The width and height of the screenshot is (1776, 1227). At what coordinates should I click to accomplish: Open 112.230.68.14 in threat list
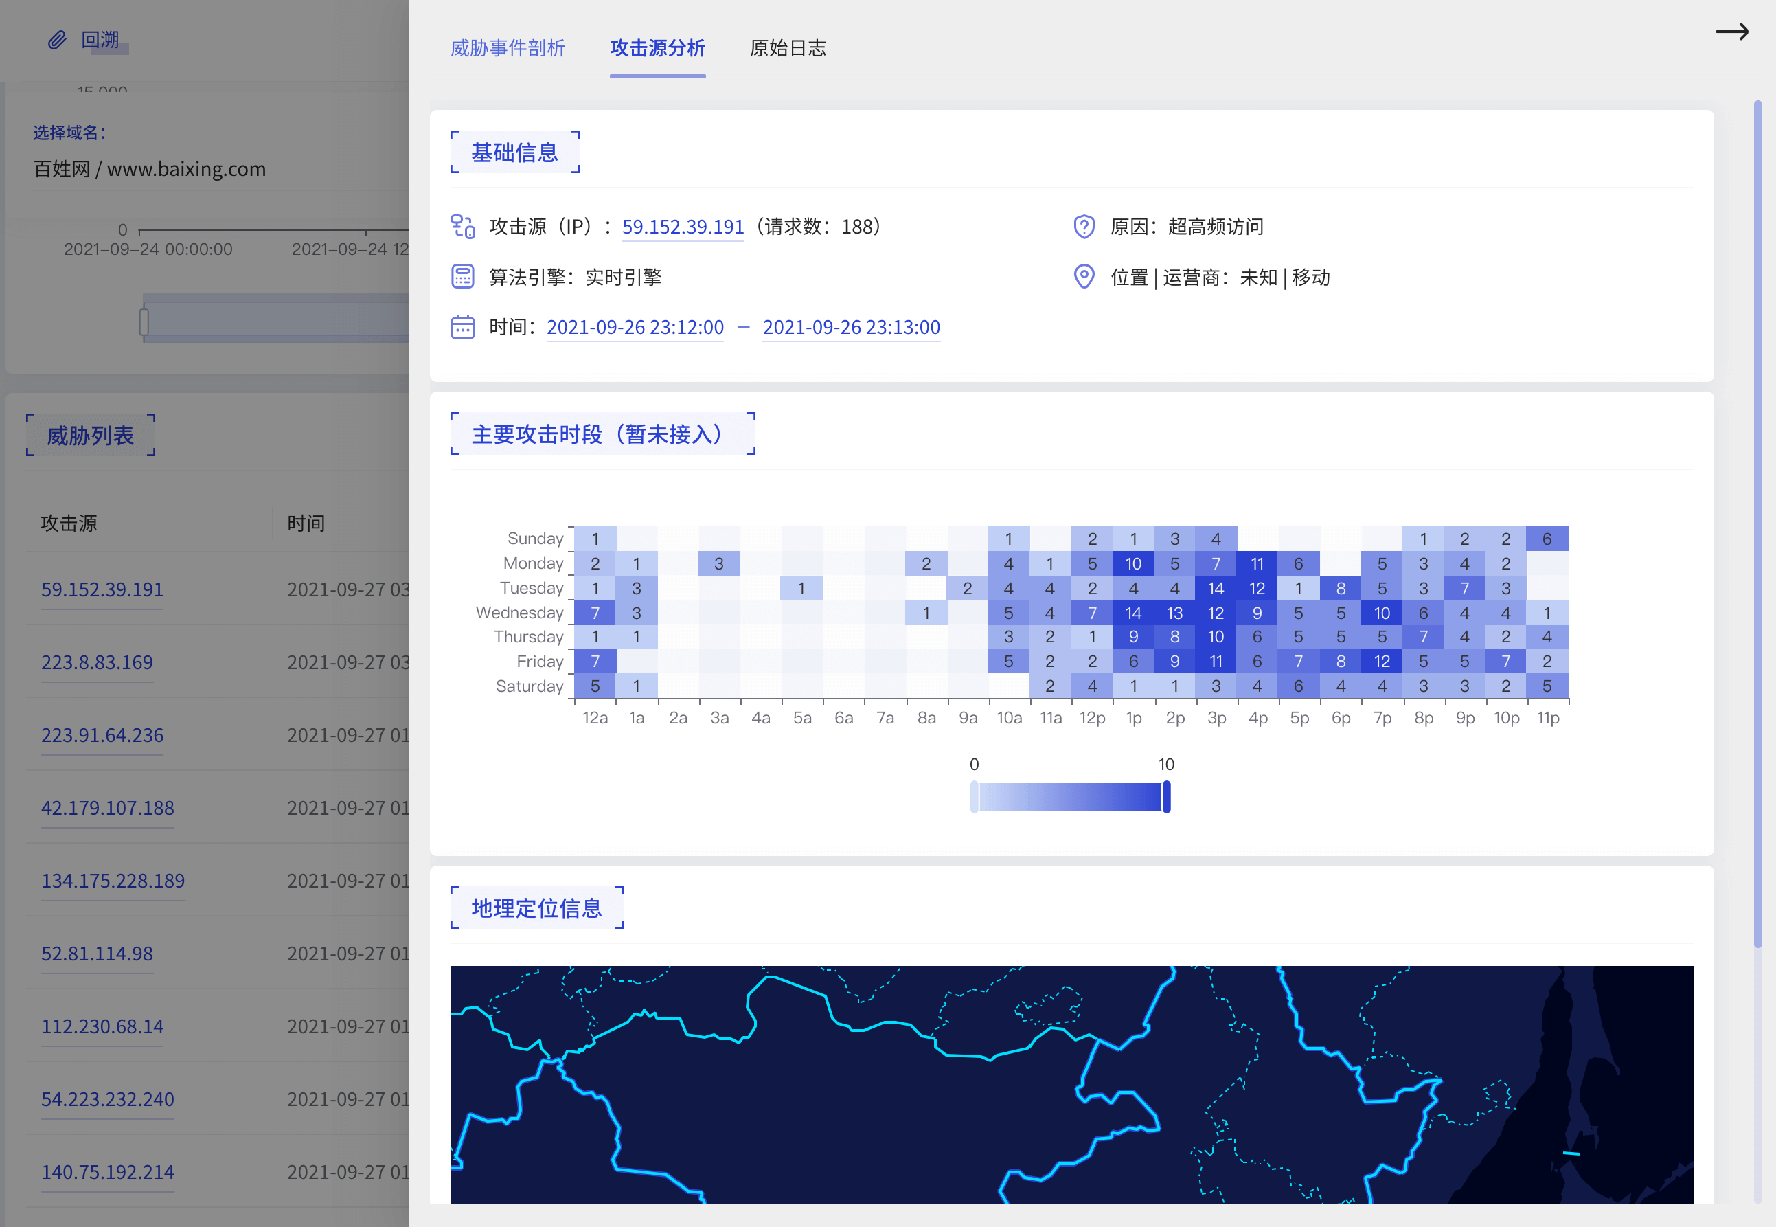tap(102, 1027)
